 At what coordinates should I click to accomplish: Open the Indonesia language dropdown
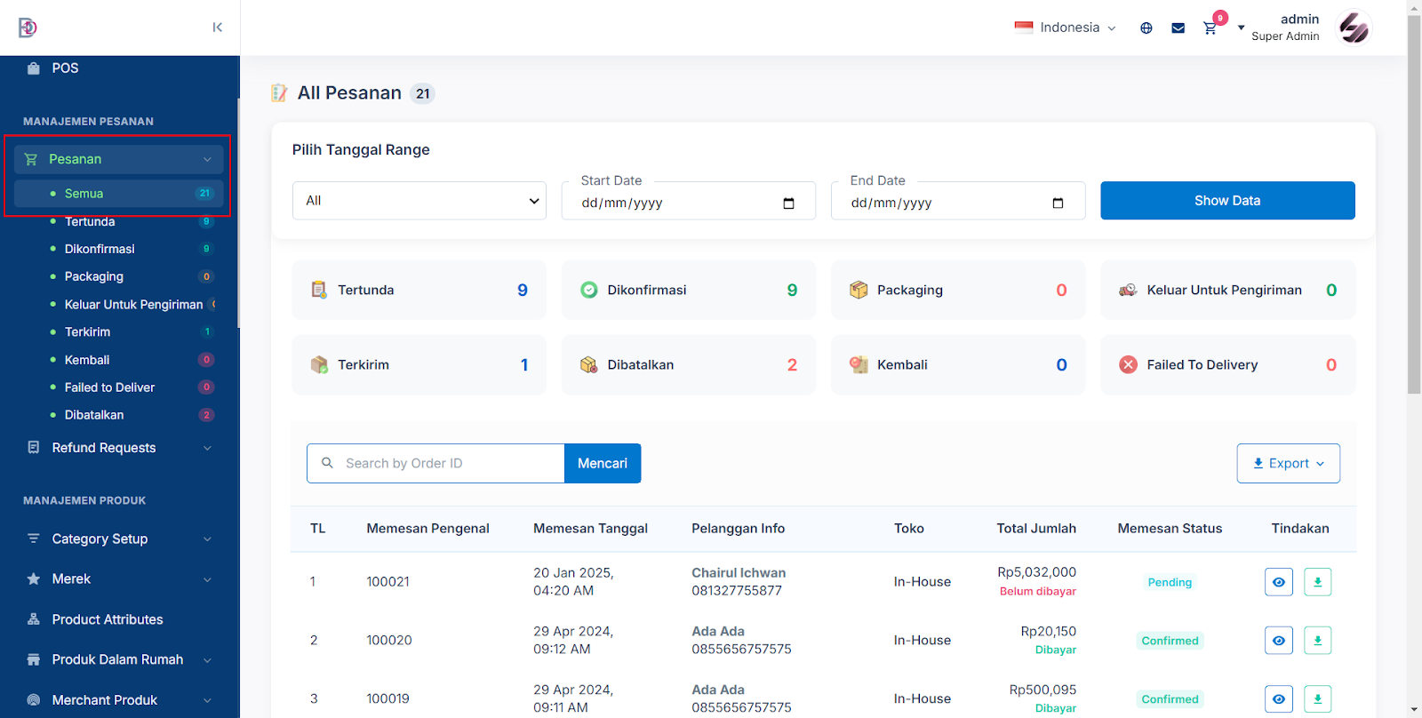(x=1066, y=28)
